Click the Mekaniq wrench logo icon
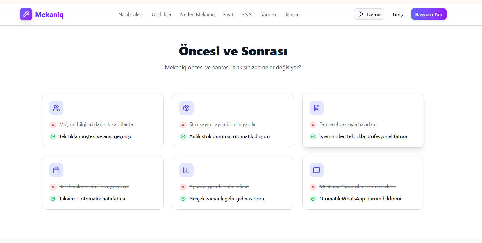 click(x=26, y=14)
